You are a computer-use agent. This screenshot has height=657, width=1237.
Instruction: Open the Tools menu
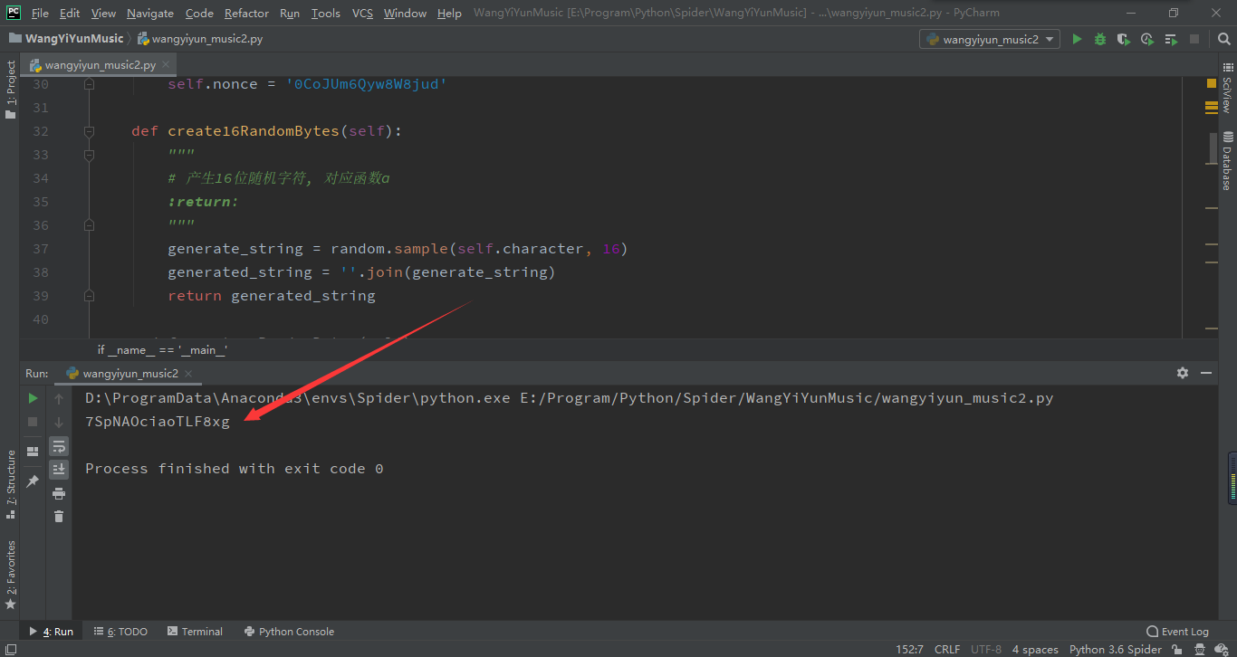click(x=325, y=13)
